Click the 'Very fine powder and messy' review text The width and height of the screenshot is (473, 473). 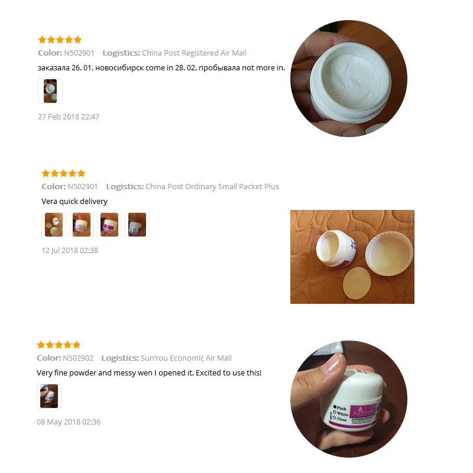tap(149, 373)
